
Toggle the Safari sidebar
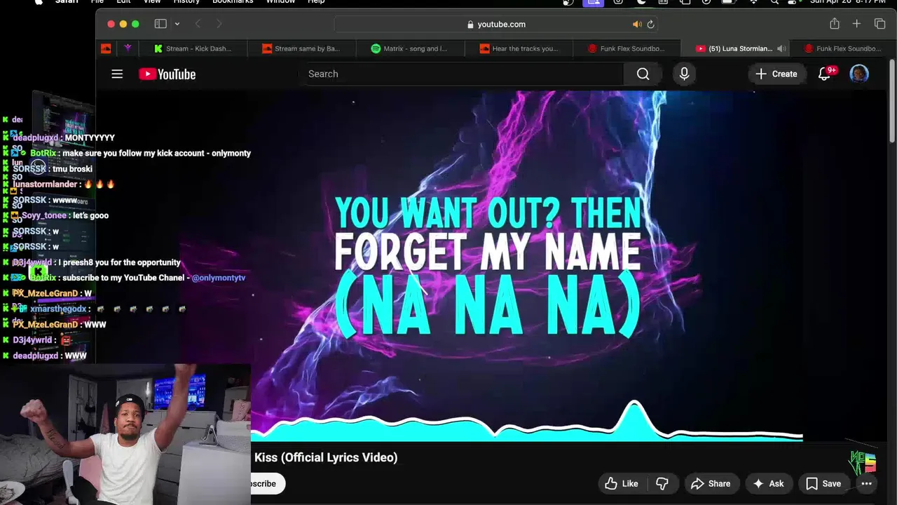click(160, 24)
